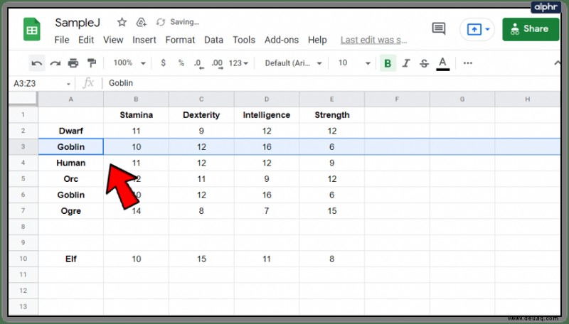Click the Stamina header cell
Image resolution: width=569 pixels, height=324 pixels.
click(x=136, y=115)
